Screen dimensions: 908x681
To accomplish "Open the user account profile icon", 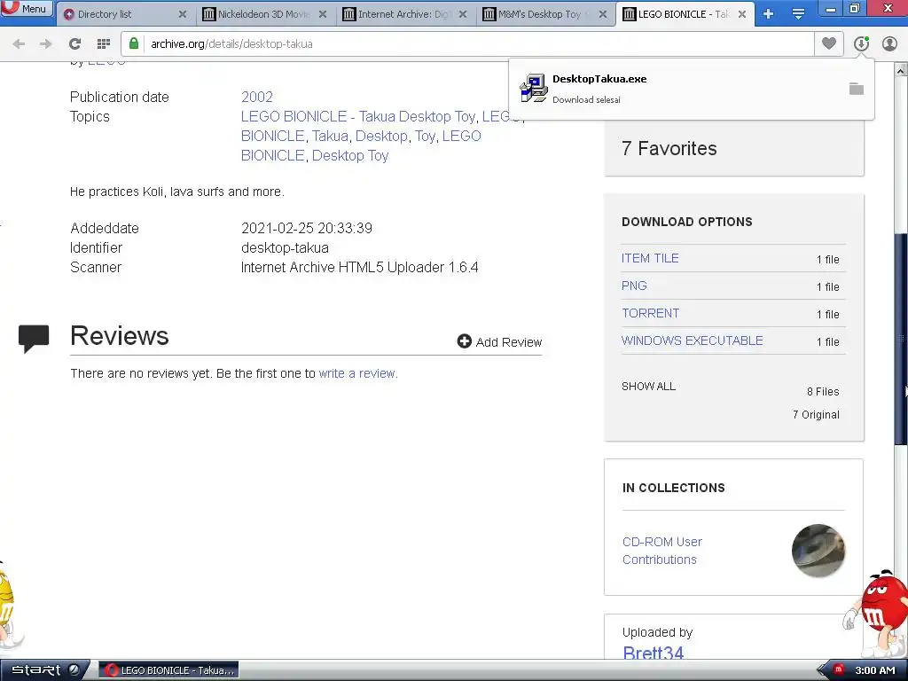I will [889, 43].
